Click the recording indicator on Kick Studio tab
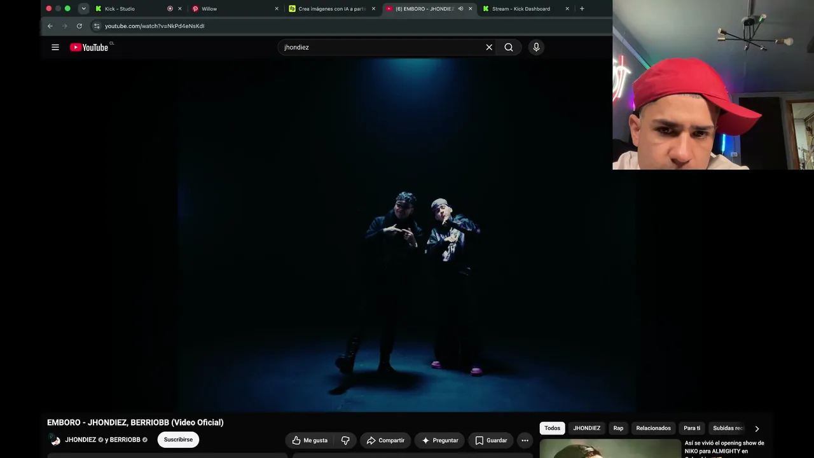This screenshot has width=814, height=458. click(170, 9)
